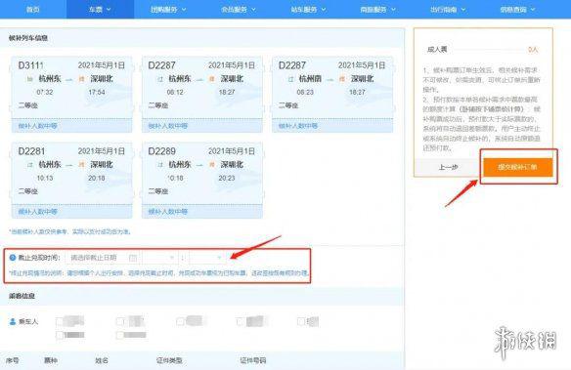
Task: Click the 候补列车信息 section heading
Action: click(28, 38)
